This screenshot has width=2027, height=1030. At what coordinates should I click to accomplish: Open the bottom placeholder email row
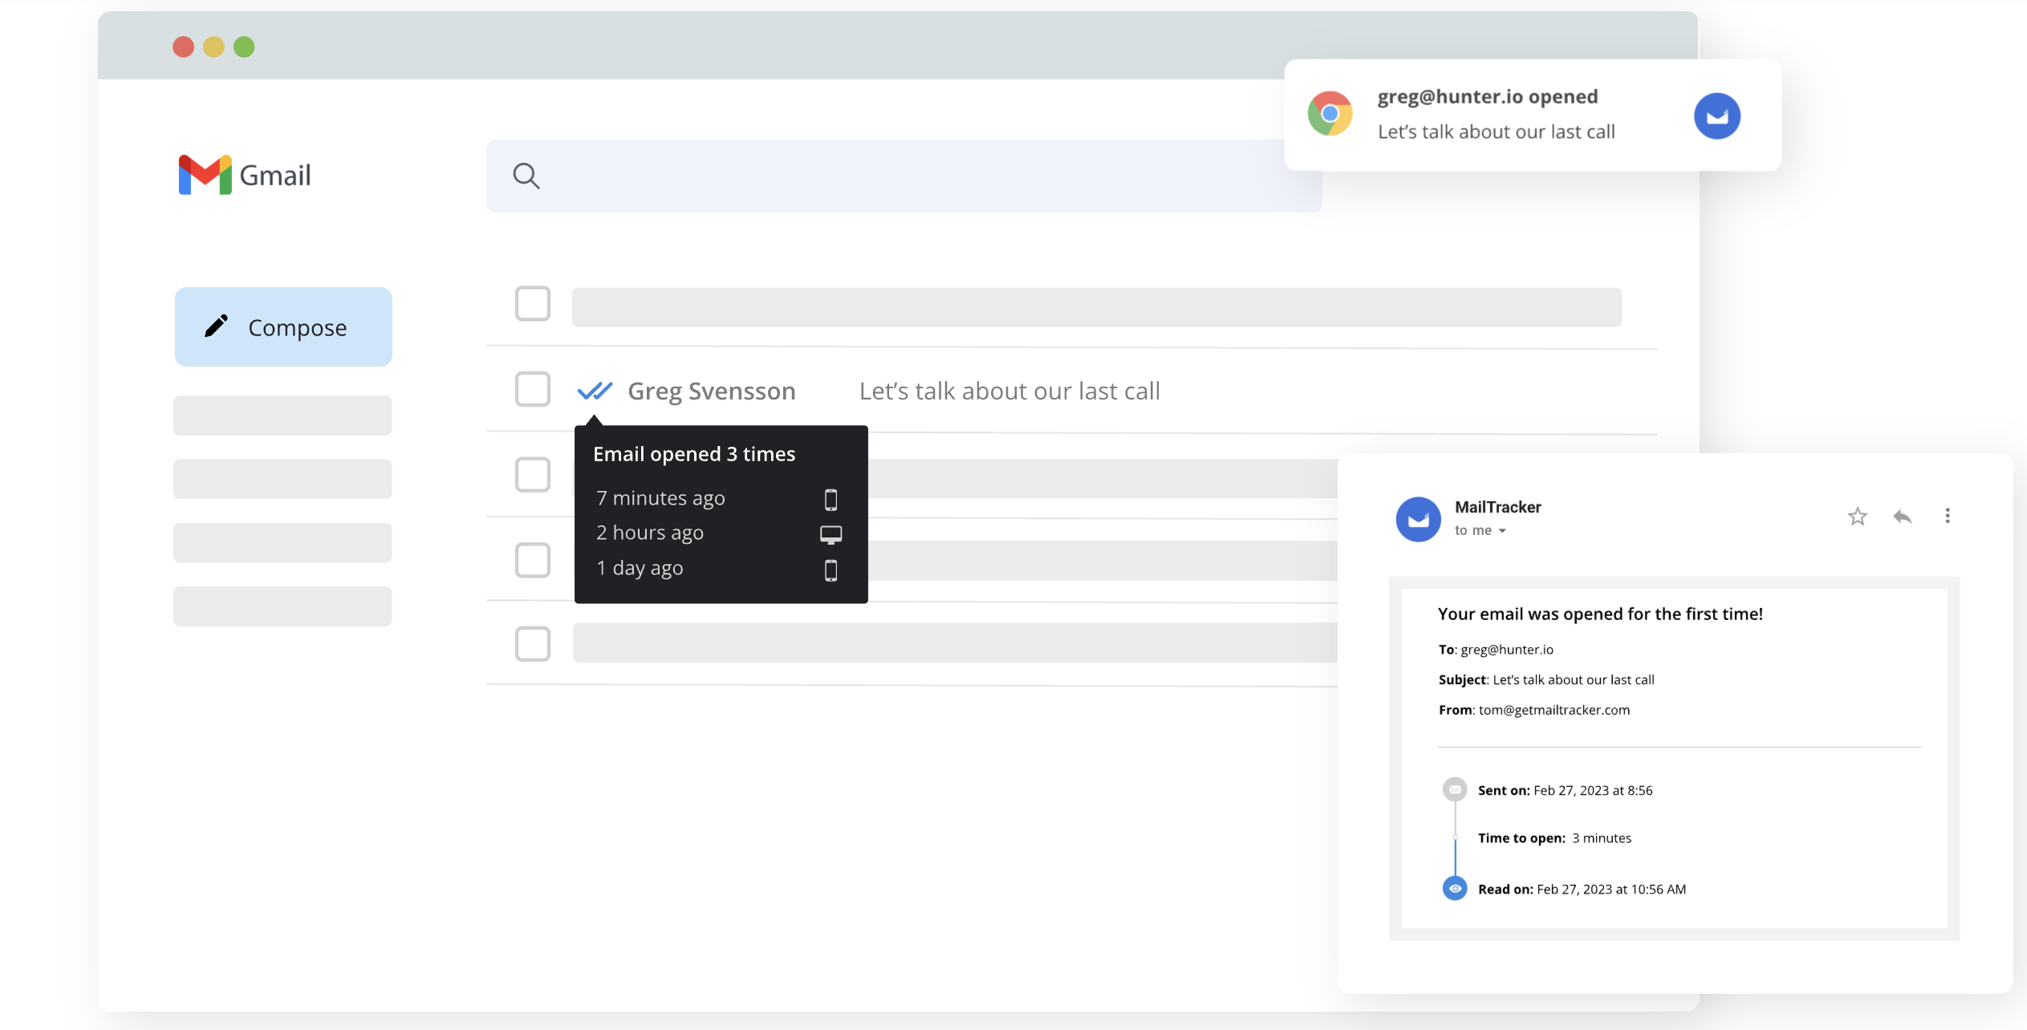point(955,643)
